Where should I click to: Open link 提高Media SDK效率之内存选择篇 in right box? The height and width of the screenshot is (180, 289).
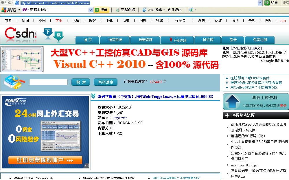click(x=256, y=83)
